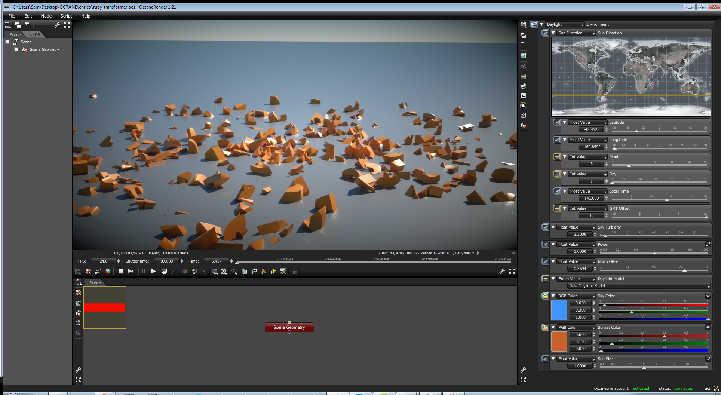Click the Play button in render toolbar
721x395 pixels.
tap(153, 271)
